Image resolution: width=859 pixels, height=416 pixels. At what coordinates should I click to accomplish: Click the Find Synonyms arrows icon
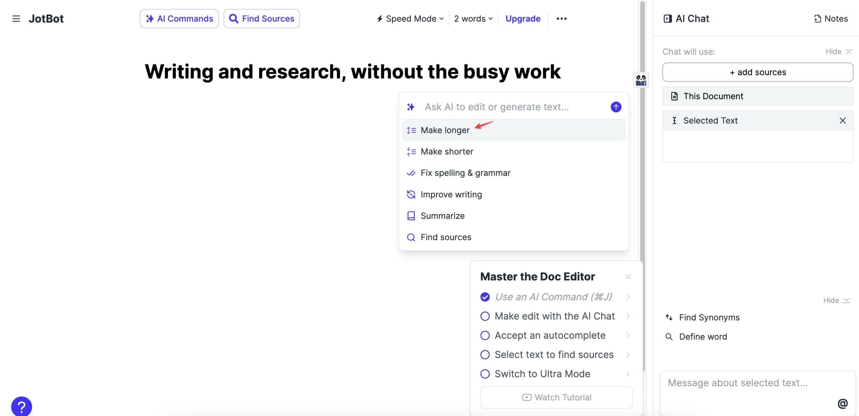pyautogui.click(x=669, y=317)
